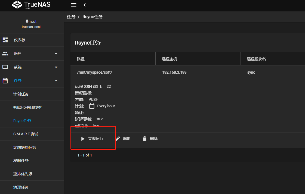Screen dimensions: 305x194
Task: Toggle the hamburger menu icon
Action: coord(73,5)
